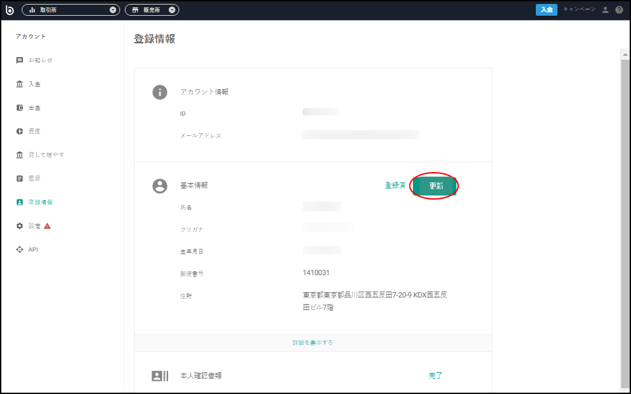Open the 詳細を表示する details link

click(x=313, y=342)
